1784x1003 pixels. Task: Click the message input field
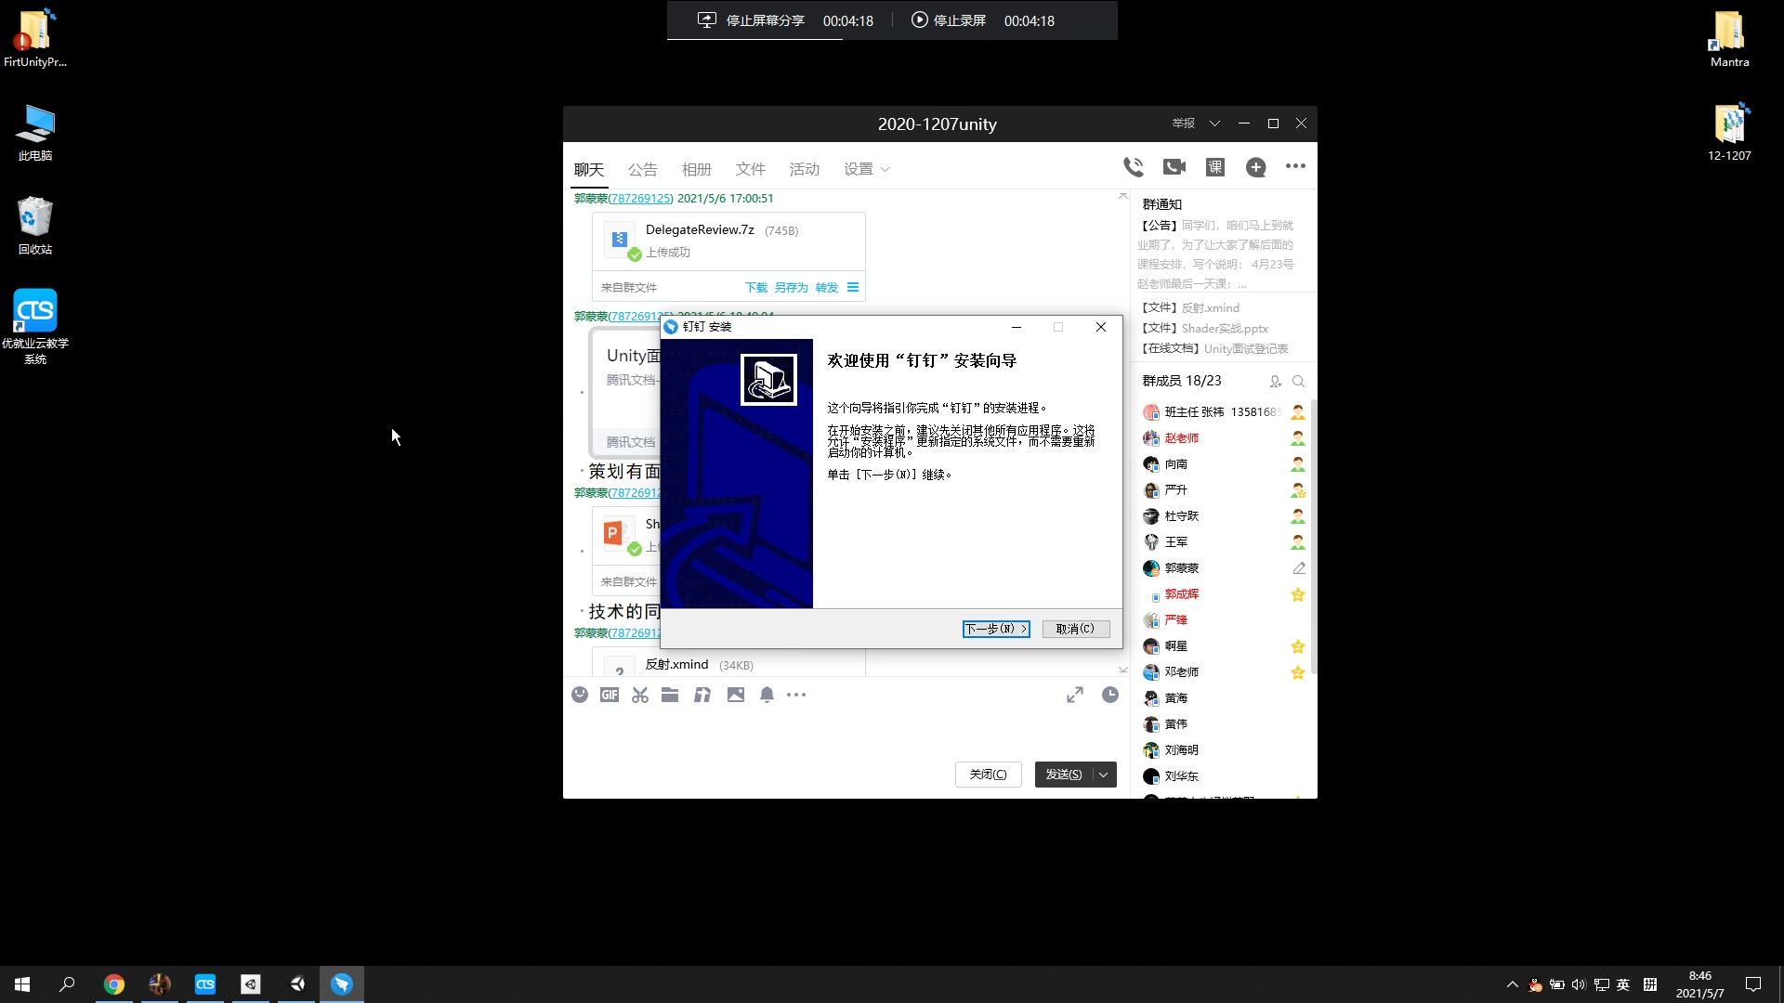[846, 734]
